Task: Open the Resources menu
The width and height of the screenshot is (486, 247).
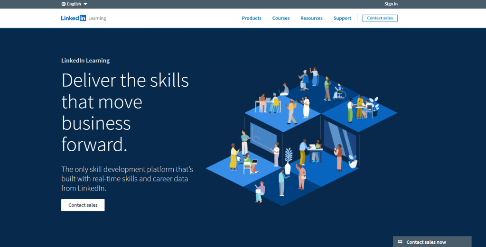Action: 311,18
